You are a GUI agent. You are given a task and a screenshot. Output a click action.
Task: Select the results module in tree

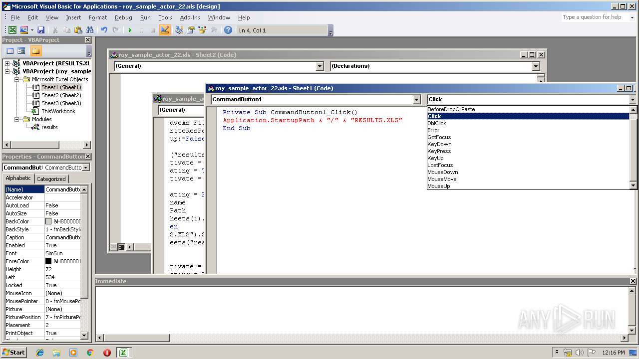click(49, 127)
